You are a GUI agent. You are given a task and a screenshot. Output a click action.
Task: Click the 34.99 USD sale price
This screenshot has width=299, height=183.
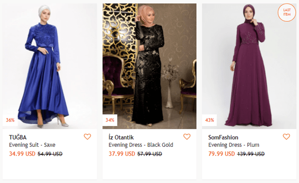(22, 154)
